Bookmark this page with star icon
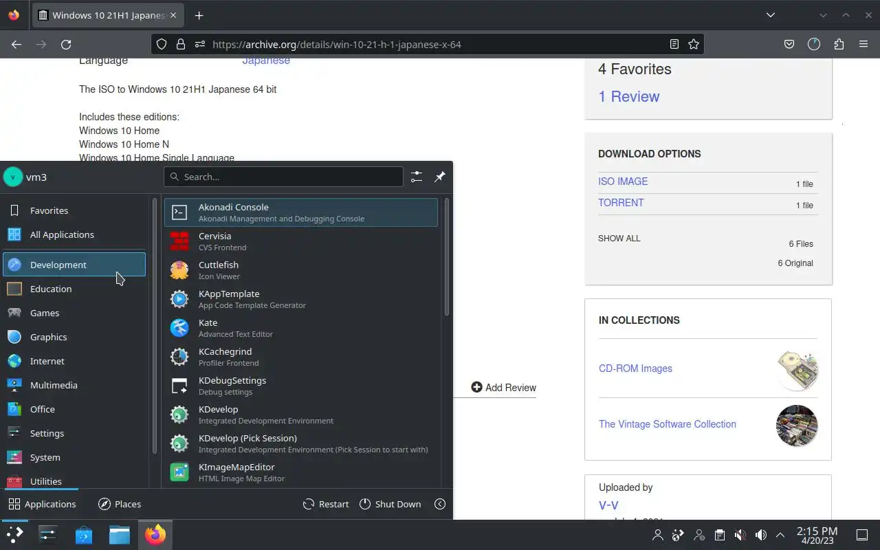 click(x=694, y=44)
